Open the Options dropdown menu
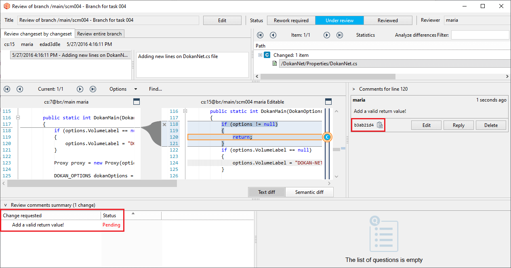This screenshot has height=268, width=511. coord(123,89)
